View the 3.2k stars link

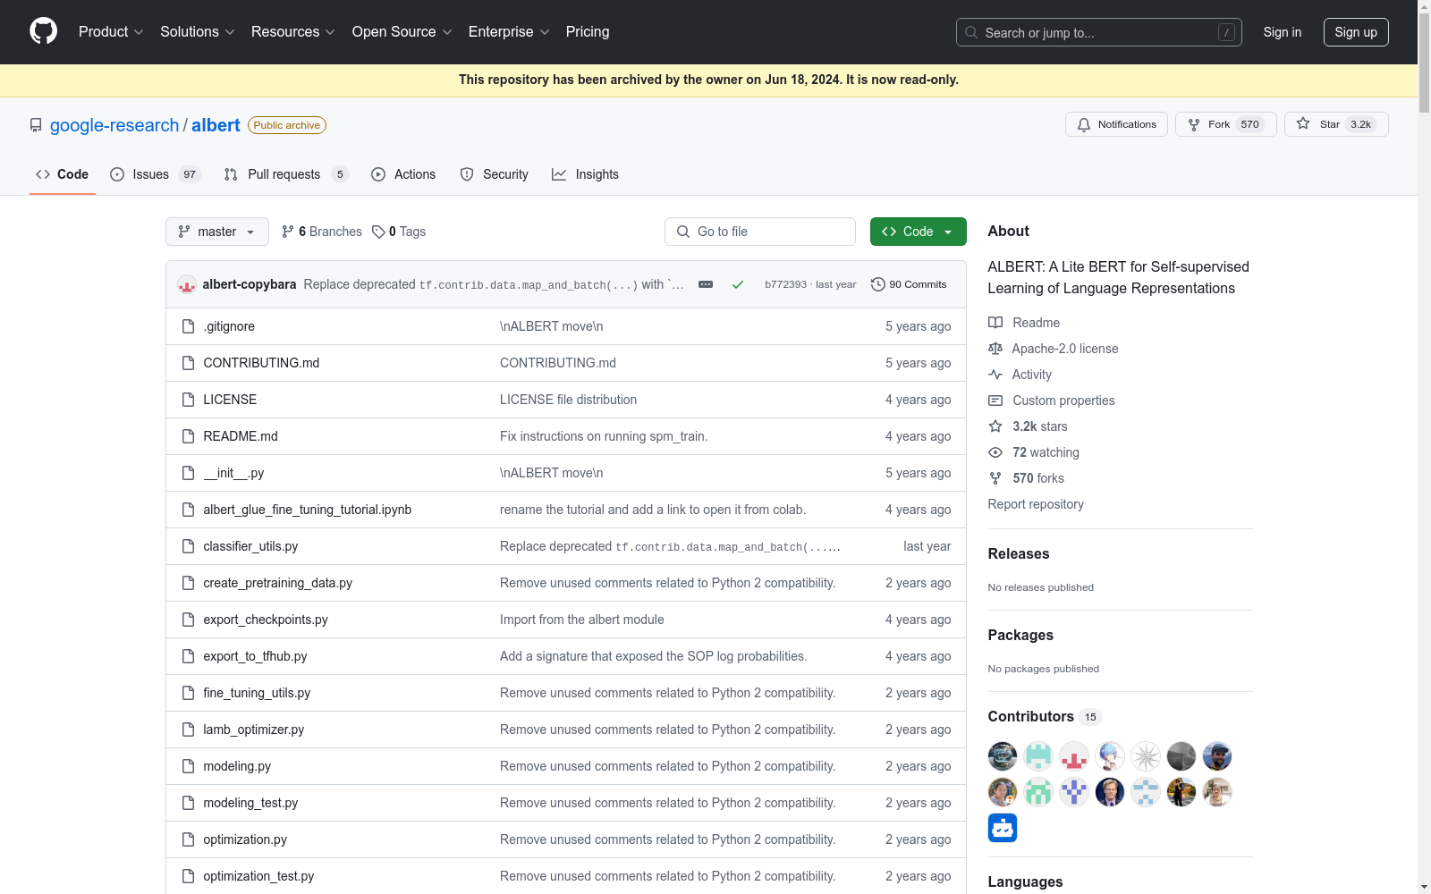click(1029, 426)
